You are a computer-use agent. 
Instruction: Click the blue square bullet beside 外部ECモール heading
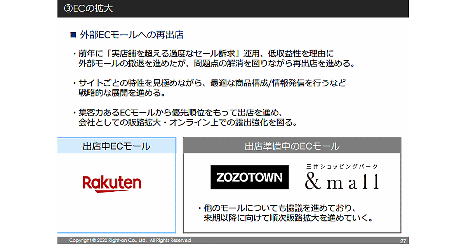pyautogui.click(x=73, y=35)
